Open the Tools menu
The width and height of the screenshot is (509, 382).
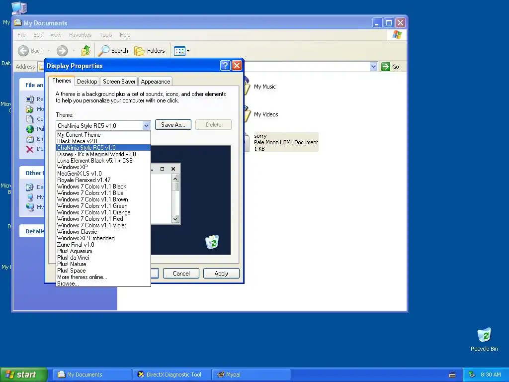pyautogui.click(x=106, y=35)
